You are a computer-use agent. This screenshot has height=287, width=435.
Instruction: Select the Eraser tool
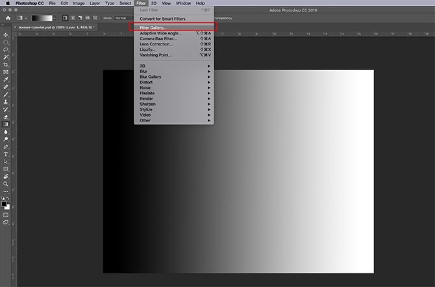[6, 117]
